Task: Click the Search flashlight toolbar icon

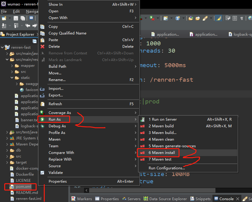Action: coord(205,18)
